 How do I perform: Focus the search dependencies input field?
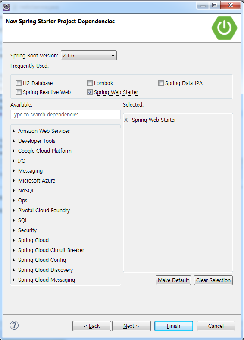[x=66, y=114]
